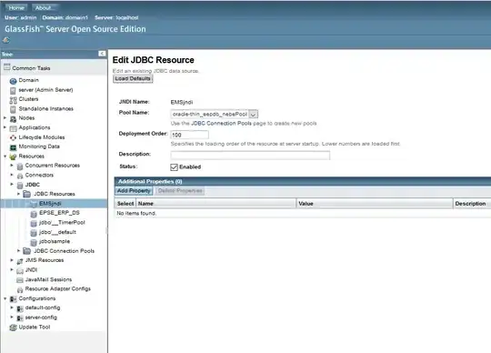Expand the JMS Resources node
491x353 pixels.
click(12, 260)
